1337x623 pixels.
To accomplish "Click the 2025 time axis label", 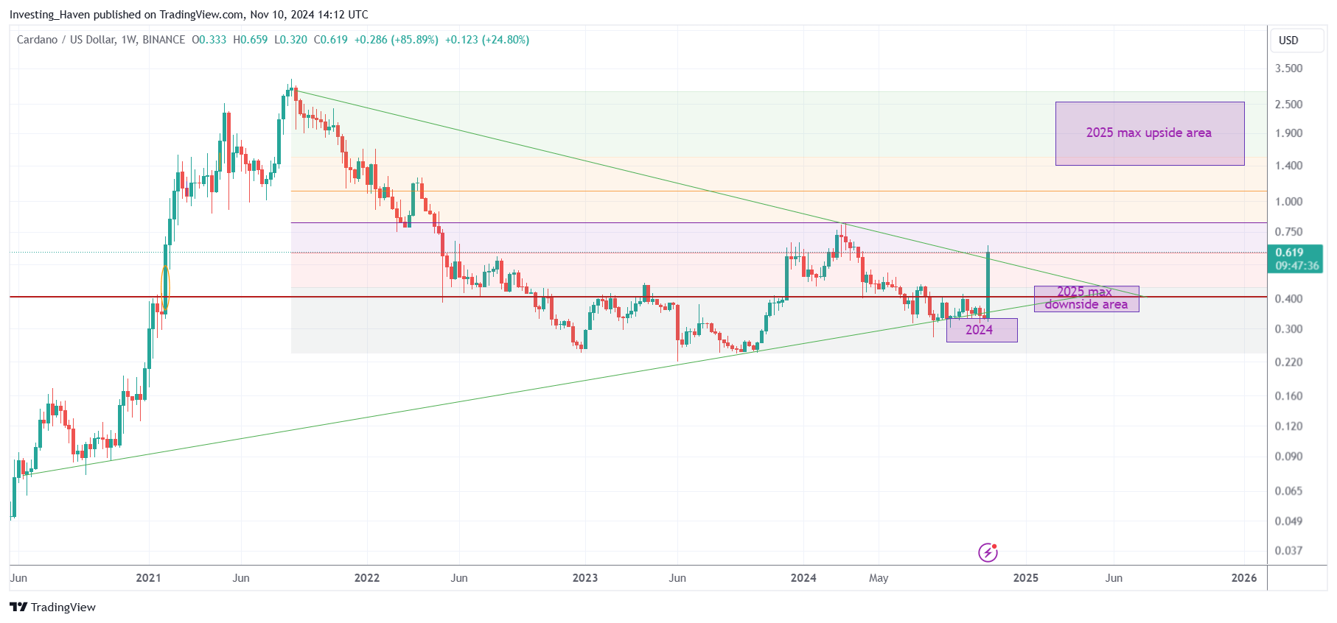I will [x=1026, y=578].
